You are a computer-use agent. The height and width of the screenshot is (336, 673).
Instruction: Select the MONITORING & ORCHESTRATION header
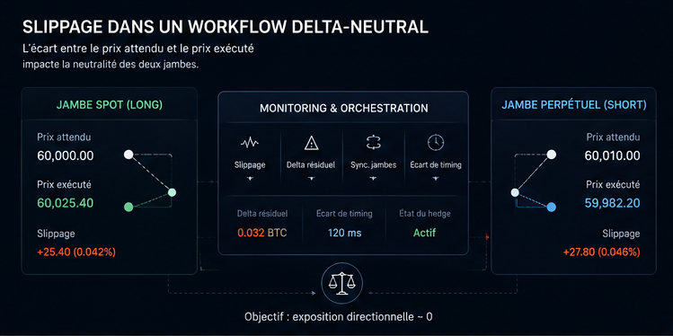point(344,108)
